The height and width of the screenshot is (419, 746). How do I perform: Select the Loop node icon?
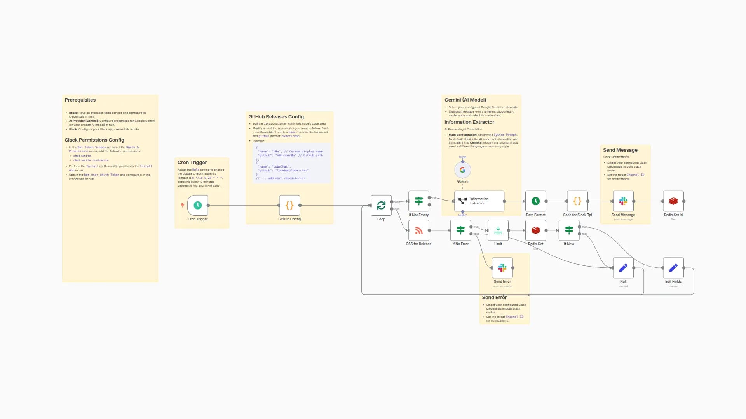[x=381, y=205]
